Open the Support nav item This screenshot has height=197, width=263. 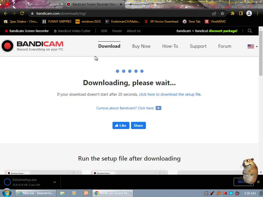(x=198, y=46)
